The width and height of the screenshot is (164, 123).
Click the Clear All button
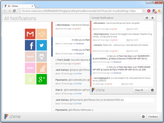139,90
